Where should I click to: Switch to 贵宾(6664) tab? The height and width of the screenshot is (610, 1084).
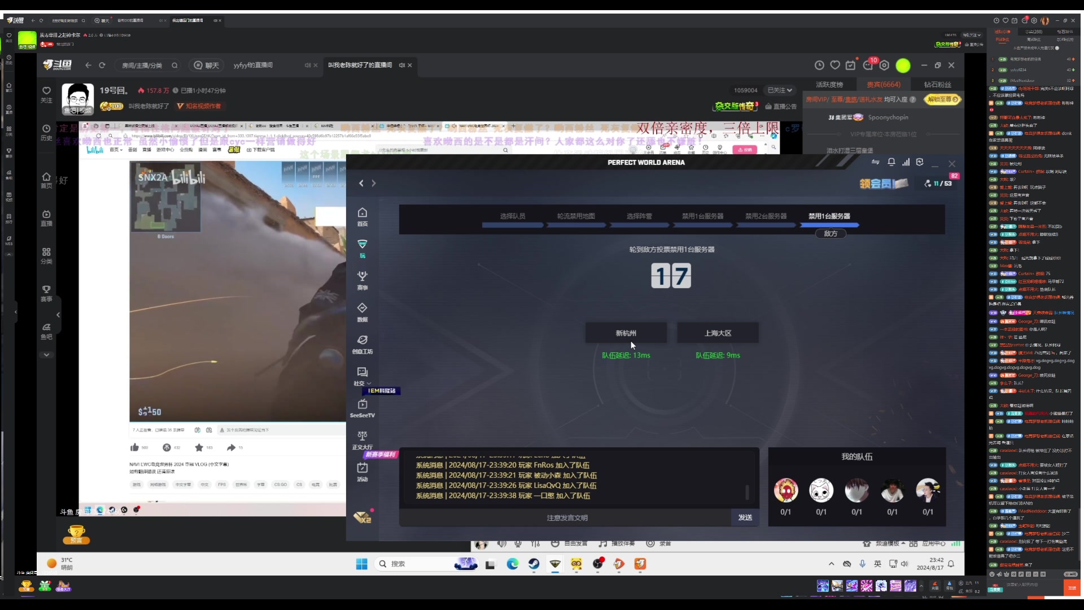click(884, 85)
